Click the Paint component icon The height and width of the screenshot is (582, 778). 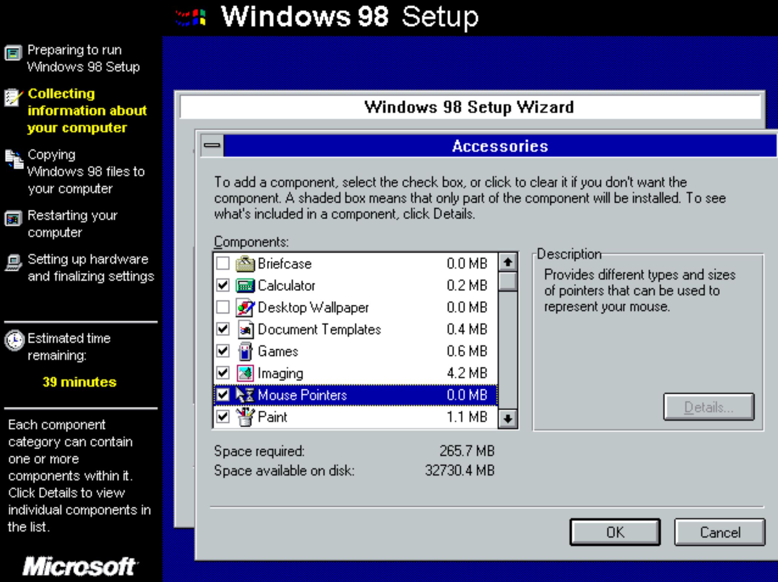tap(245, 417)
